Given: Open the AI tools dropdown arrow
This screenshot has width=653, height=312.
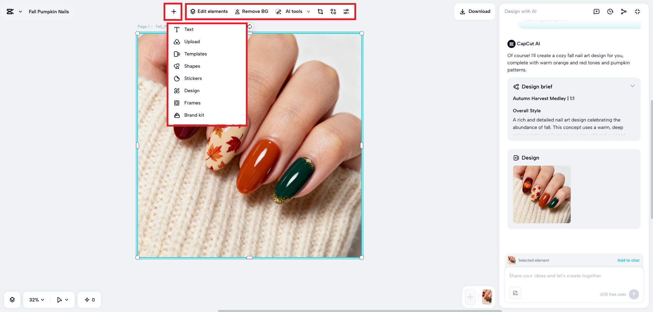Looking at the screenshot, I should point(308,11).
